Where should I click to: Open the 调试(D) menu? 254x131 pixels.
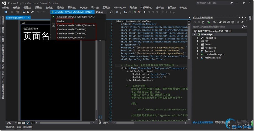click(60, 7)
